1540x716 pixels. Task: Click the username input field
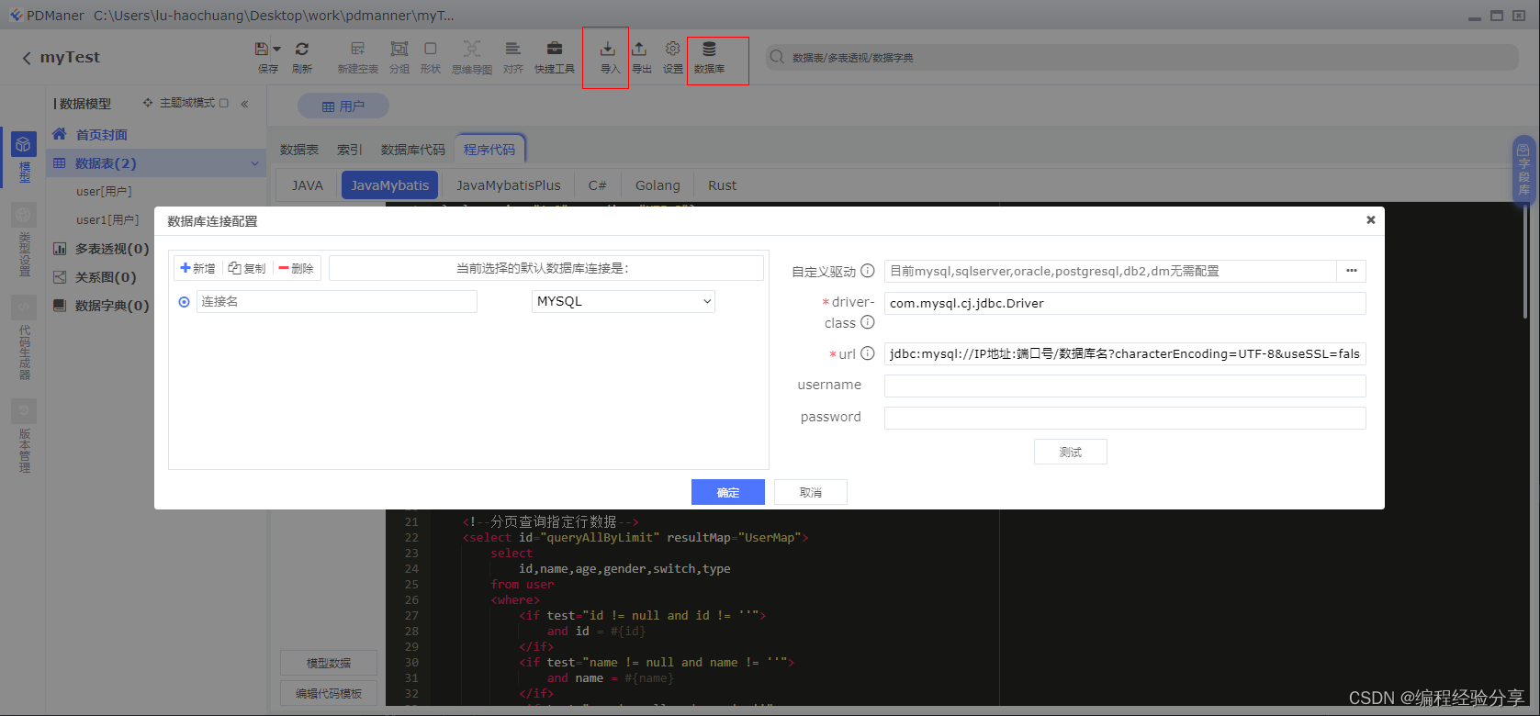click(1125, 386)
